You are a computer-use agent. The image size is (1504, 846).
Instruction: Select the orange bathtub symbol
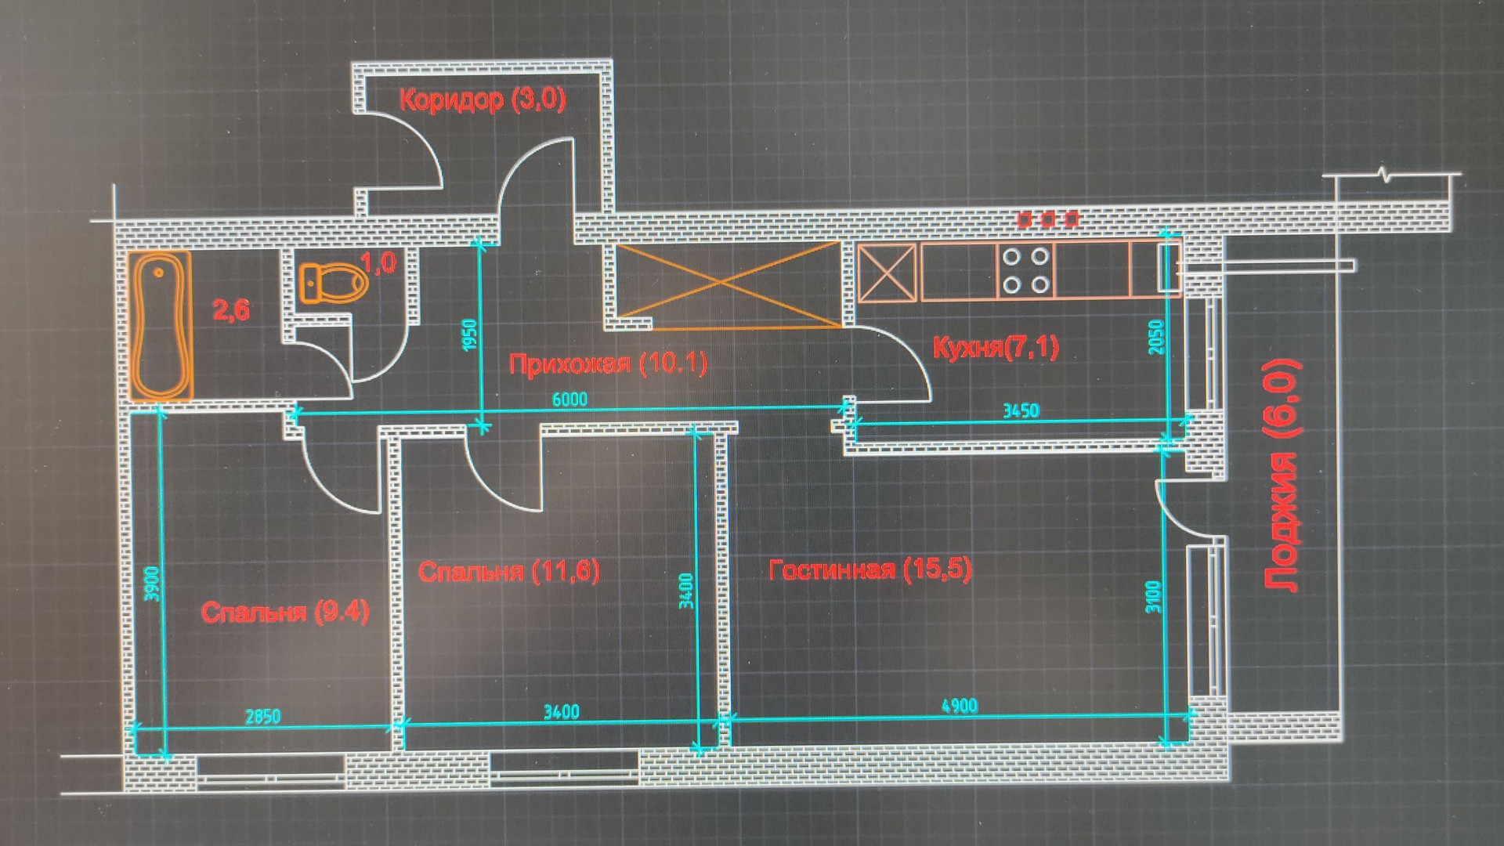pos(160,326)
